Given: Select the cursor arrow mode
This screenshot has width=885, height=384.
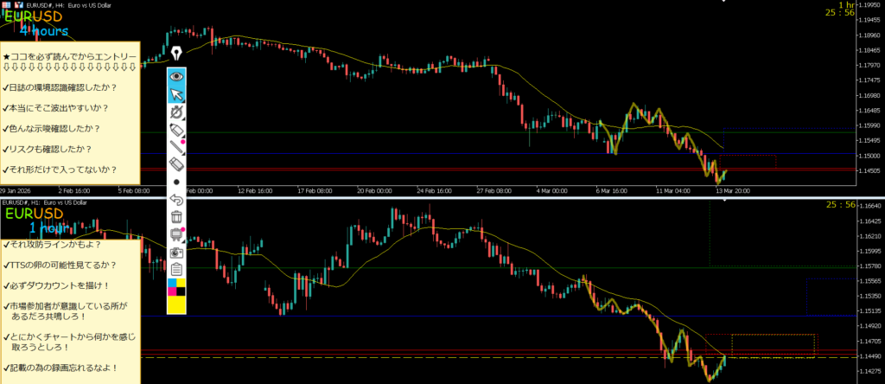Looking at the screenshot, I should (x=177, y=94).
